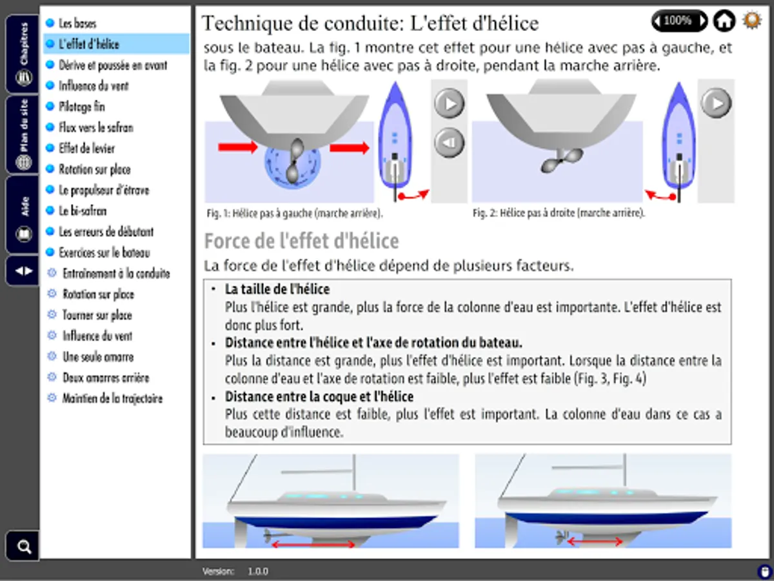The width and height of the screenshot is (774, 581).
Task: Open 'Une seule amarre' exercise
Action: pyautogui.click(x=98, y=356)
